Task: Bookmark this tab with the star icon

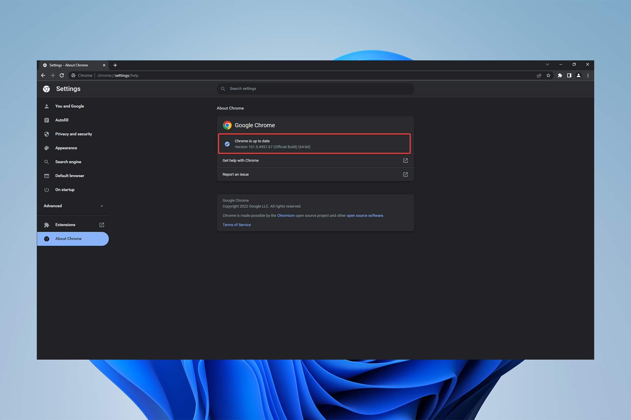Action: click(x=548, y=75)
